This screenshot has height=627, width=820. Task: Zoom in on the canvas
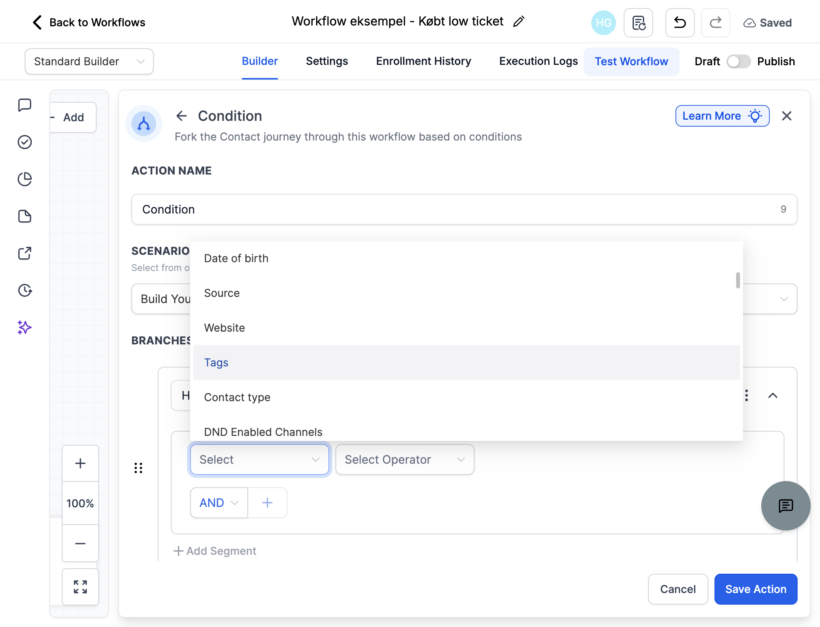click(80, 463)
